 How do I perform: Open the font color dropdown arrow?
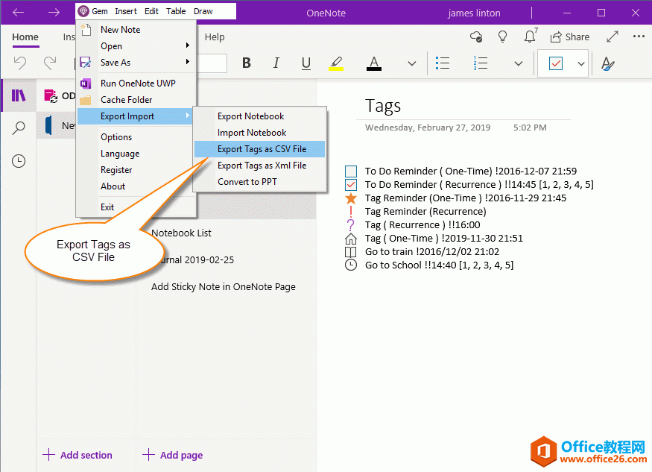(411, 63)
